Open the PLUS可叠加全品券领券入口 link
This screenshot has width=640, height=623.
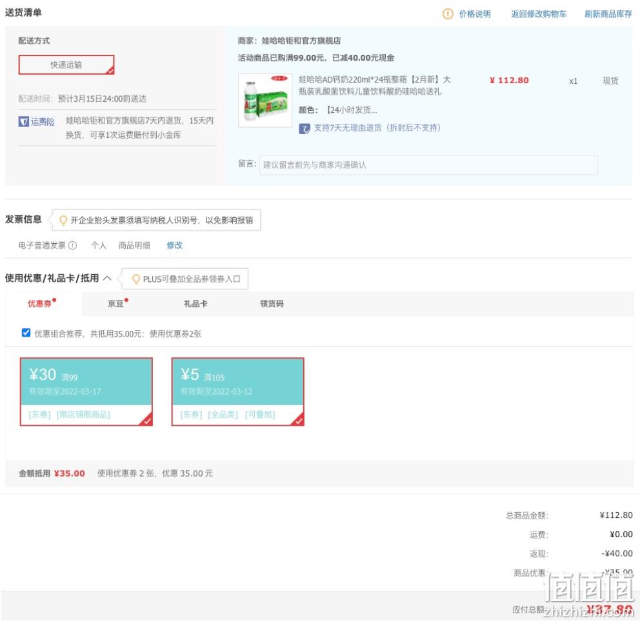click(x=192, y=279)
